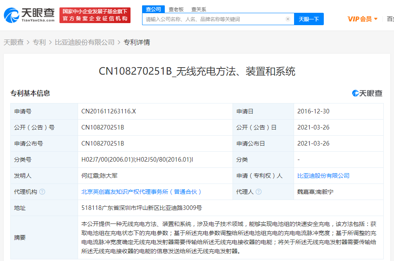Viewport: 394px width, 261px height.
Task: Click the 专利详情 breadcrumb text
Action: (137, 42)
